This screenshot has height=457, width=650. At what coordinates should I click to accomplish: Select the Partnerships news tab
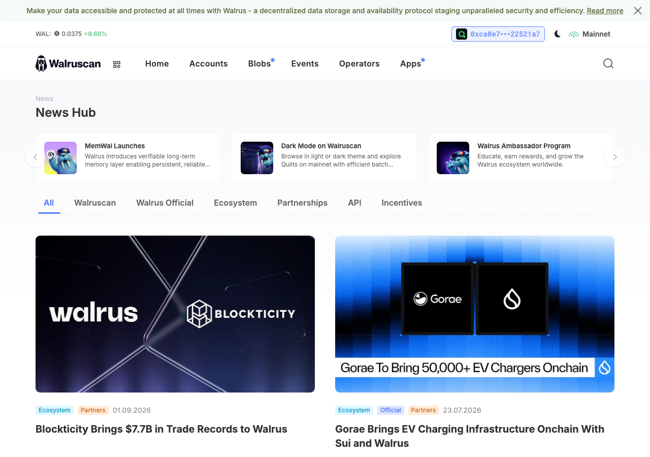coord(302,203)
